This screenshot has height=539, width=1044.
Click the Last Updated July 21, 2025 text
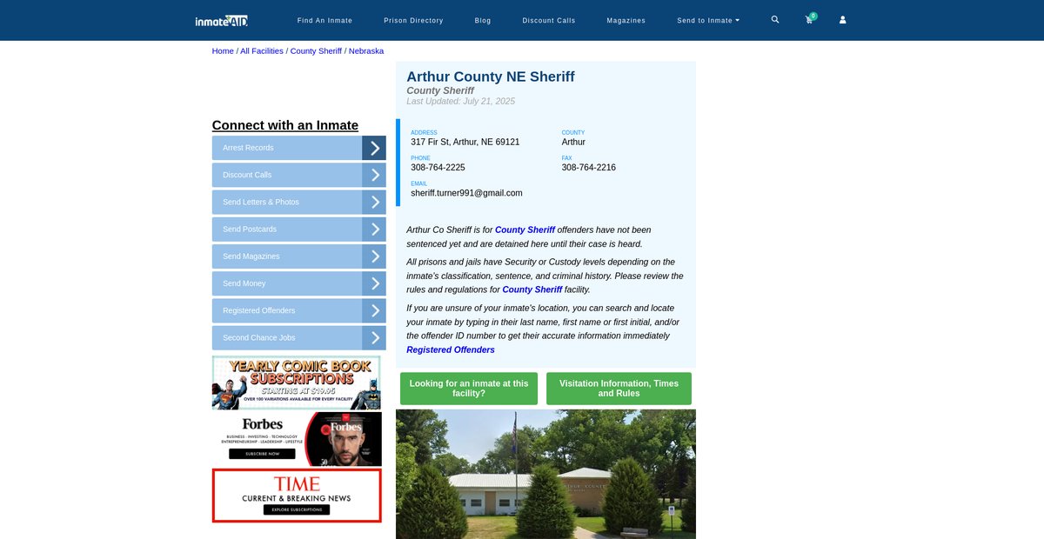pyautogui.click(x=461, y=102)
